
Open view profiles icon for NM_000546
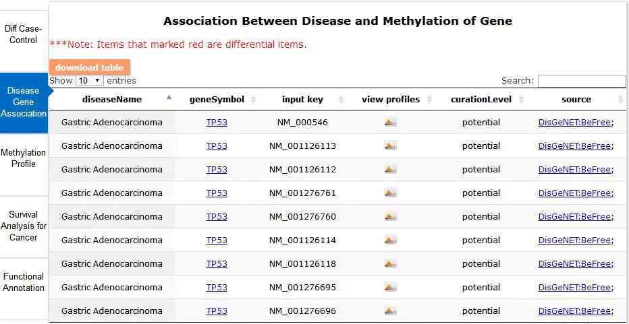(390, 123)
